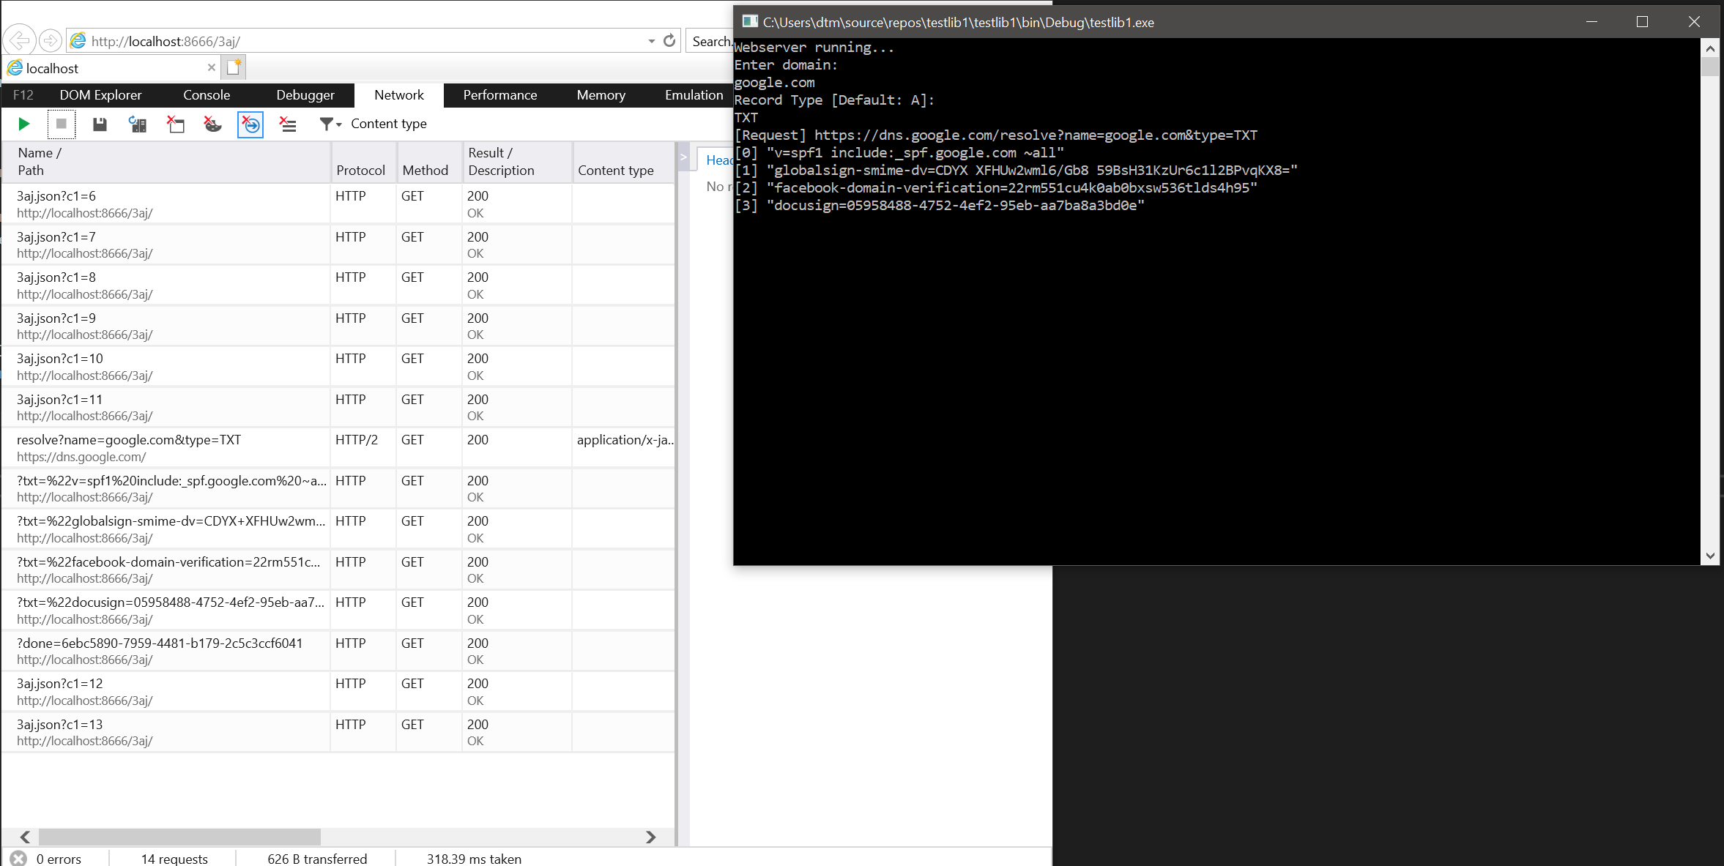
Task: Click the browser refresh icon
Action: [669, 41]
